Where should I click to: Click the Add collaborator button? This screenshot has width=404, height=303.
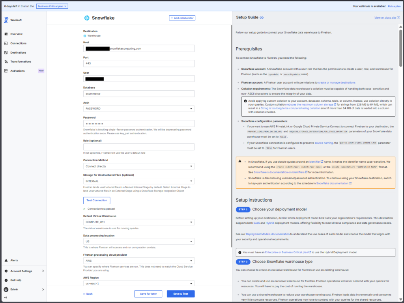tap(182, 18)
